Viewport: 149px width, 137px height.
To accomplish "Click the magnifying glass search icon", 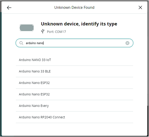I will (x=21, y=43).
